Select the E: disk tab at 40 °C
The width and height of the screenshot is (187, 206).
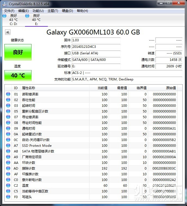pos(36,20)
